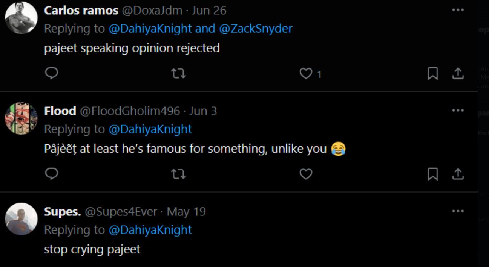Screen dimensions: 489x267
Task: Open more options for Carlos ramos's tweet
Action: coord(458,10)
